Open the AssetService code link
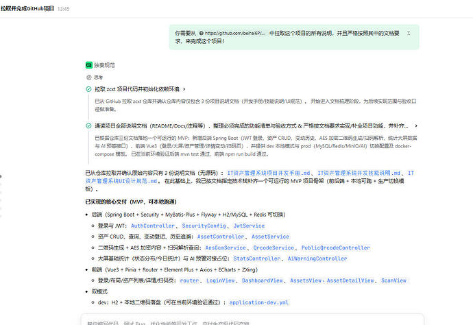Image resolution: width=473 pixels, height=325 pixels. 270,237
